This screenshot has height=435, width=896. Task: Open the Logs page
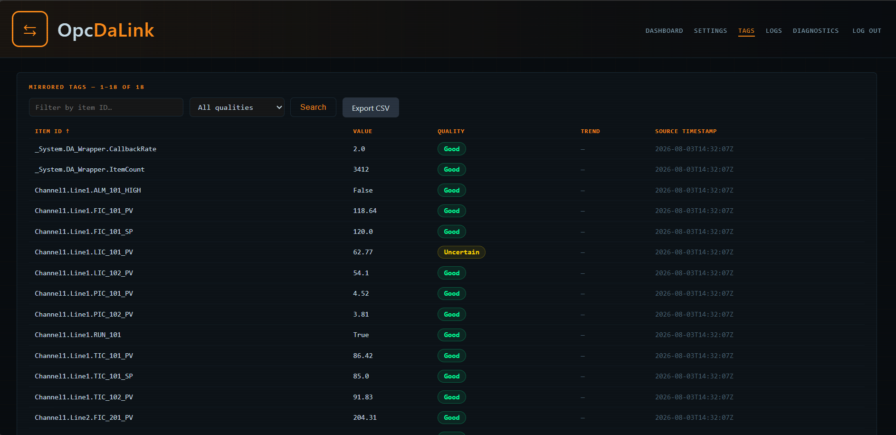click(x=773, y=30)
